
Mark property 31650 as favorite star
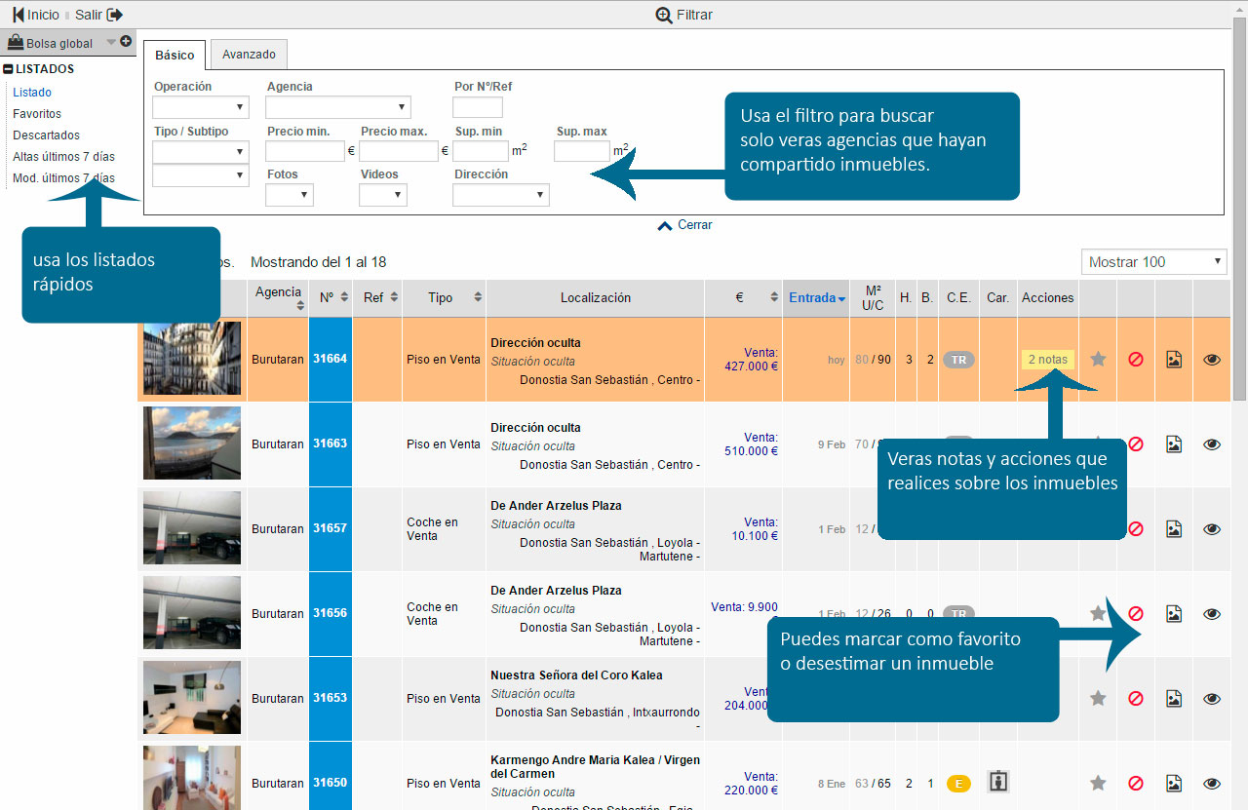click(1098, 783)
